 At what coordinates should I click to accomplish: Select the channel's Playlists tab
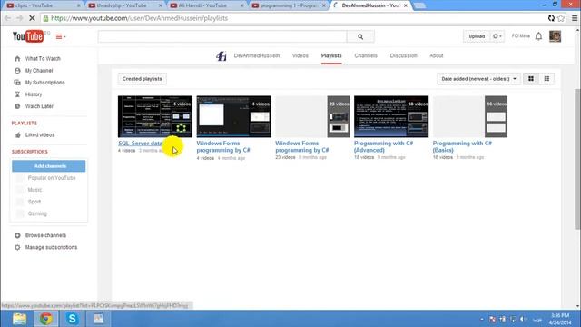tap(331, 55)
